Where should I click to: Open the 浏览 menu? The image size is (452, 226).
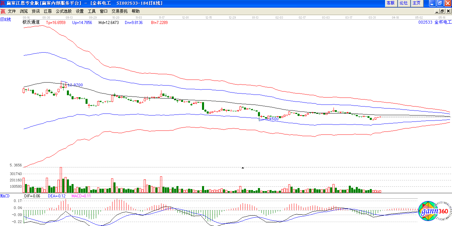point(24,11)
